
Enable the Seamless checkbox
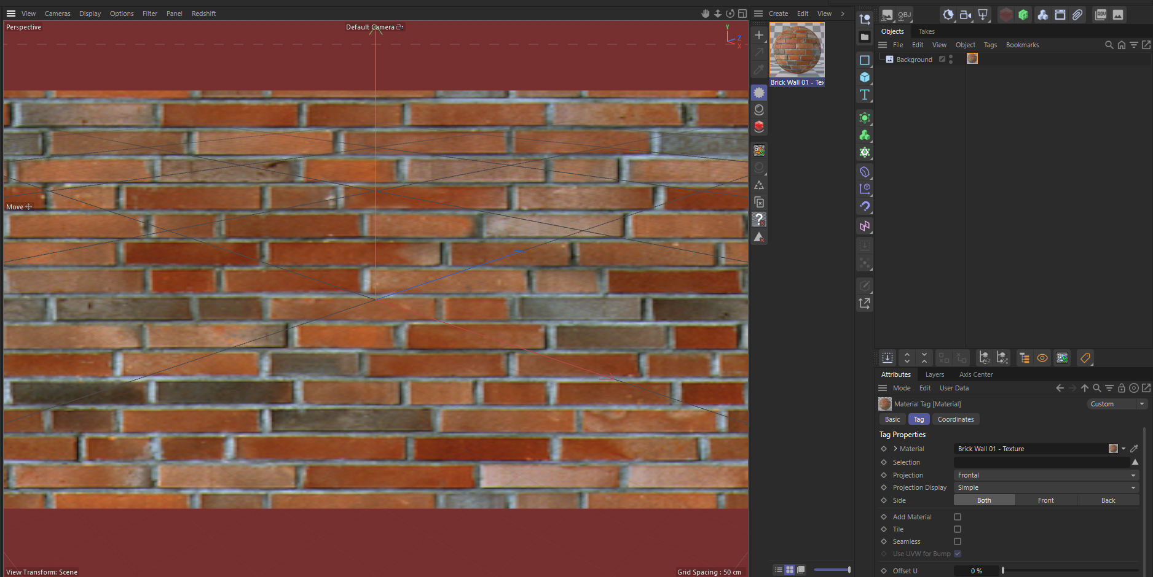tap(958, 541)
